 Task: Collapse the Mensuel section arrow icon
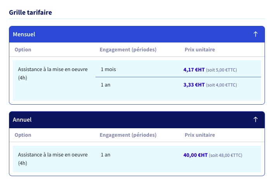tap(256, 34)
